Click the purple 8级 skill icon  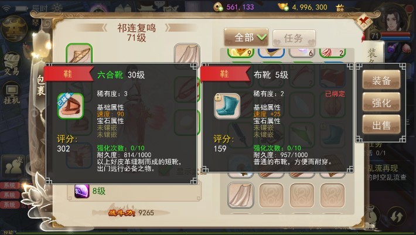[81, 191]
